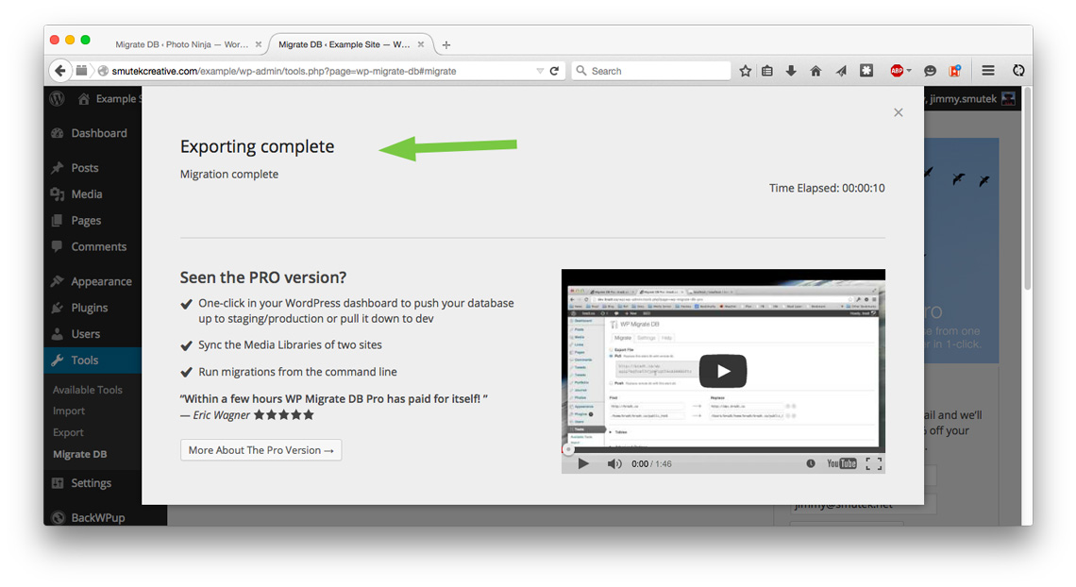Click the Migration complete text
Screen dimensions: 1076x587
[229, 175]
